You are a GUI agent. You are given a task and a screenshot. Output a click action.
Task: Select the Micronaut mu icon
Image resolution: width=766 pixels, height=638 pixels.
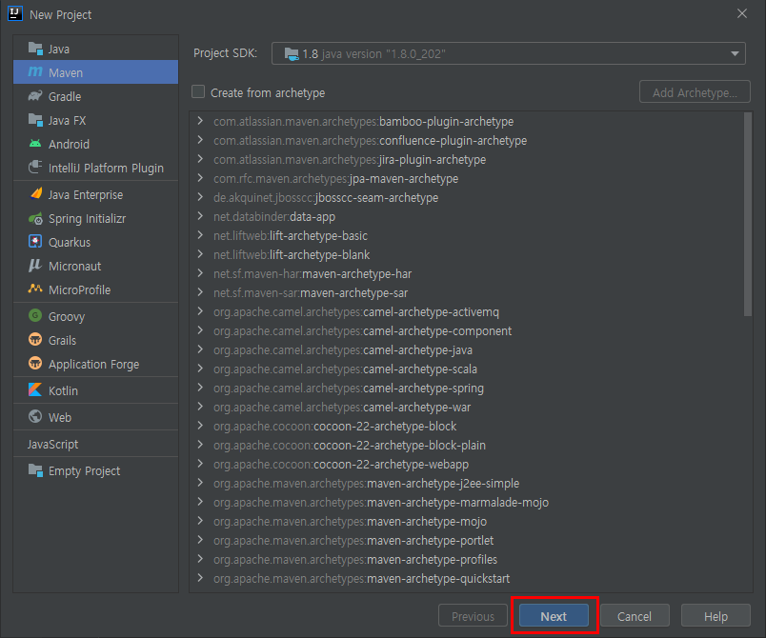35,266
